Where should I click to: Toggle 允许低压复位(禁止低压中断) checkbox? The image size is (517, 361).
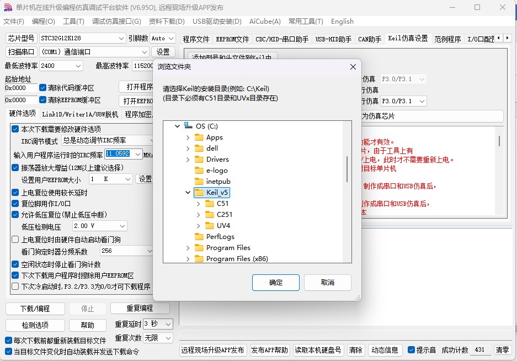pyautogui.click(x=15, y=215)
